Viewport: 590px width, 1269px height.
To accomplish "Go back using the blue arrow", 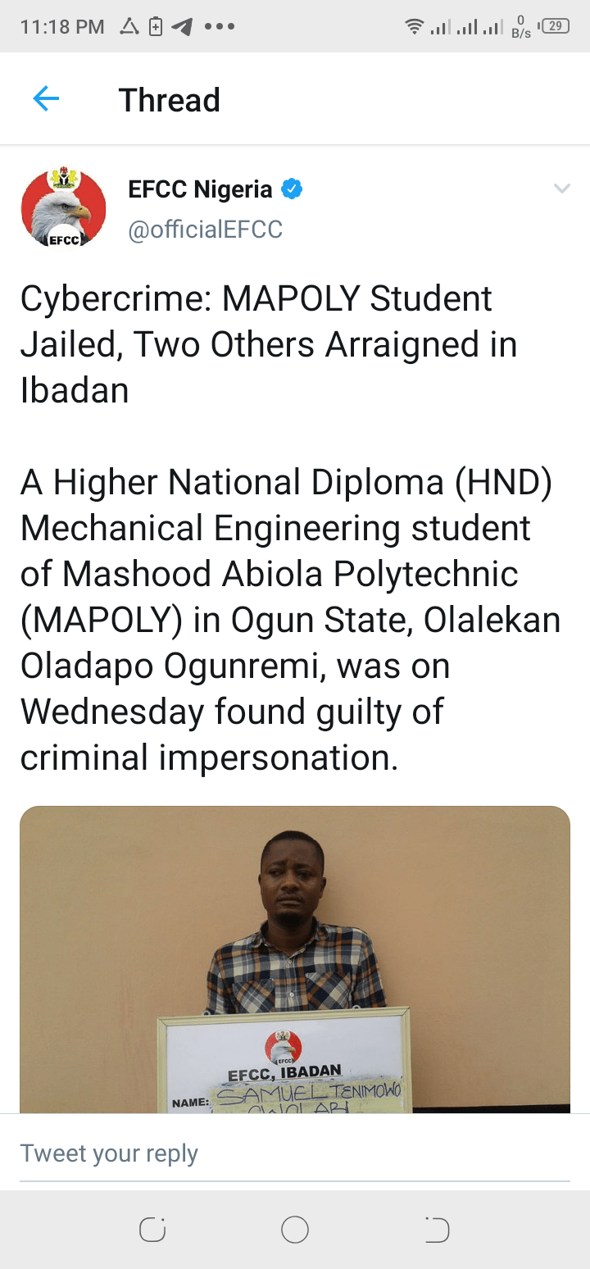I will coord(46,100).
